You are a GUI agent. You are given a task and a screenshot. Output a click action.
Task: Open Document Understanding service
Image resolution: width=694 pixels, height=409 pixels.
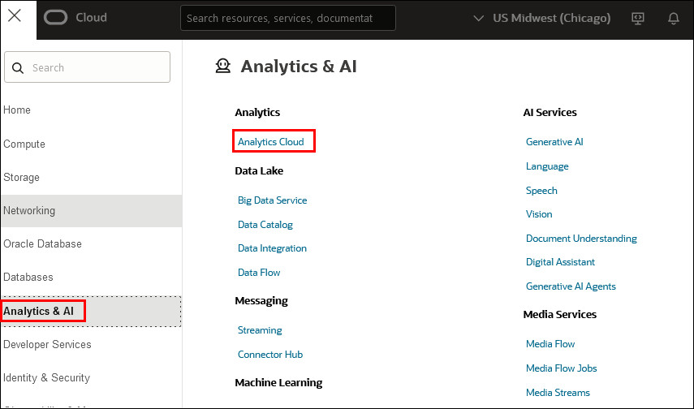581,239
